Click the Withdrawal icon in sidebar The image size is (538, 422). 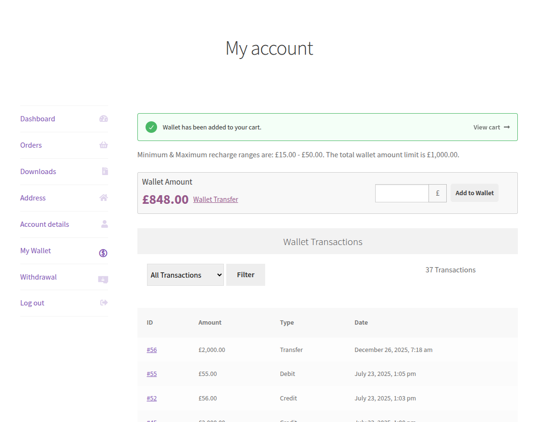click(x=103, y=279)
